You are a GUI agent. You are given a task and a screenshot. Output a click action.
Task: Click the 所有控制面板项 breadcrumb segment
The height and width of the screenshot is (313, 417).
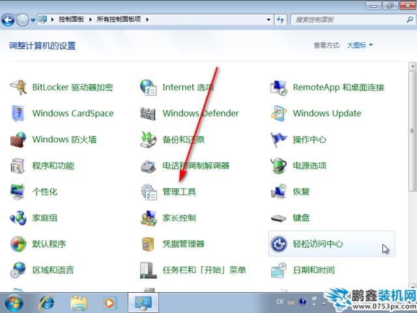pyautogui.click(x=119, y=19)
